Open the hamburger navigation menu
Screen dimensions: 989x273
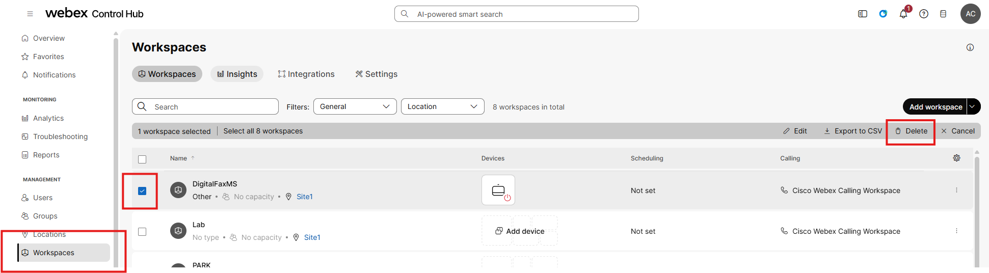pos(30,14)
